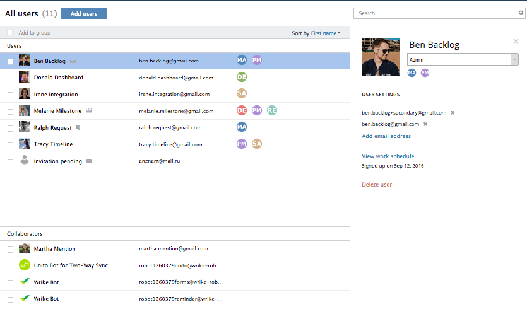Open the Sort by First name dropdown
This screenshot has width=527, height=319.
coord(326,33)
